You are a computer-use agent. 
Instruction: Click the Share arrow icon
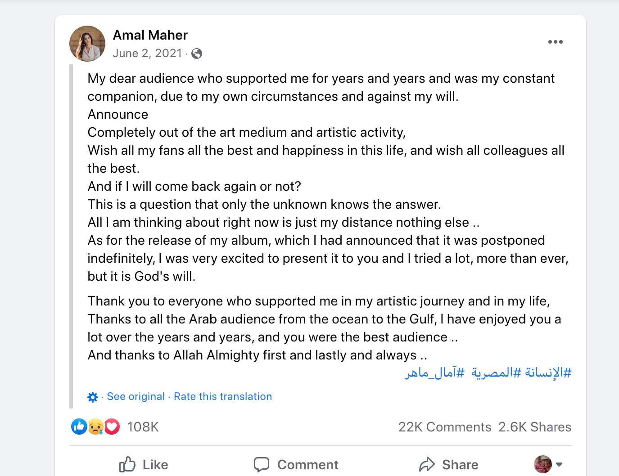tap(428, 464)
